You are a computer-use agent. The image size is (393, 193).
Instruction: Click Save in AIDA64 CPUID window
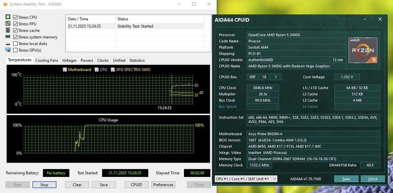346,179
